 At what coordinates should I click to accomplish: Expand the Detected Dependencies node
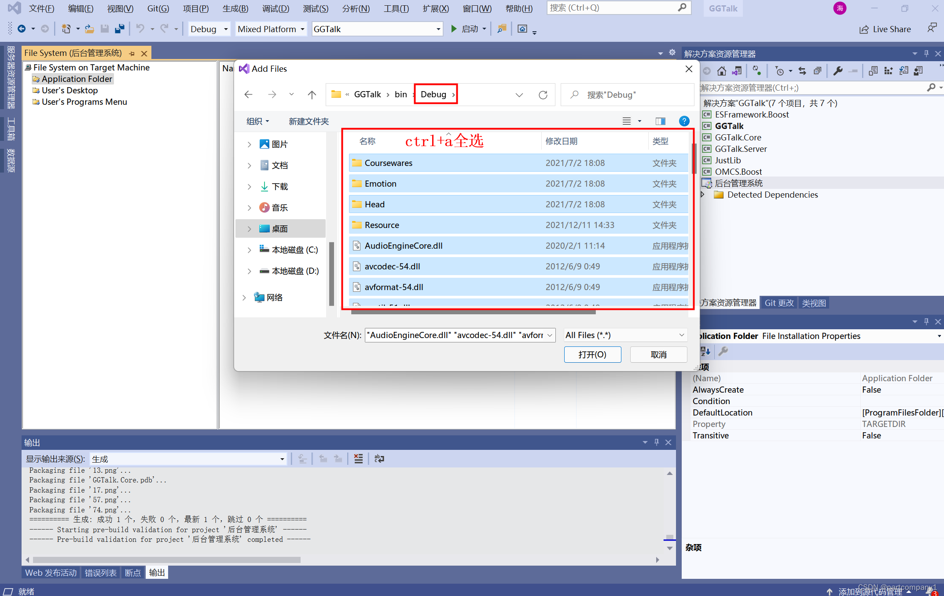point(703,195)
